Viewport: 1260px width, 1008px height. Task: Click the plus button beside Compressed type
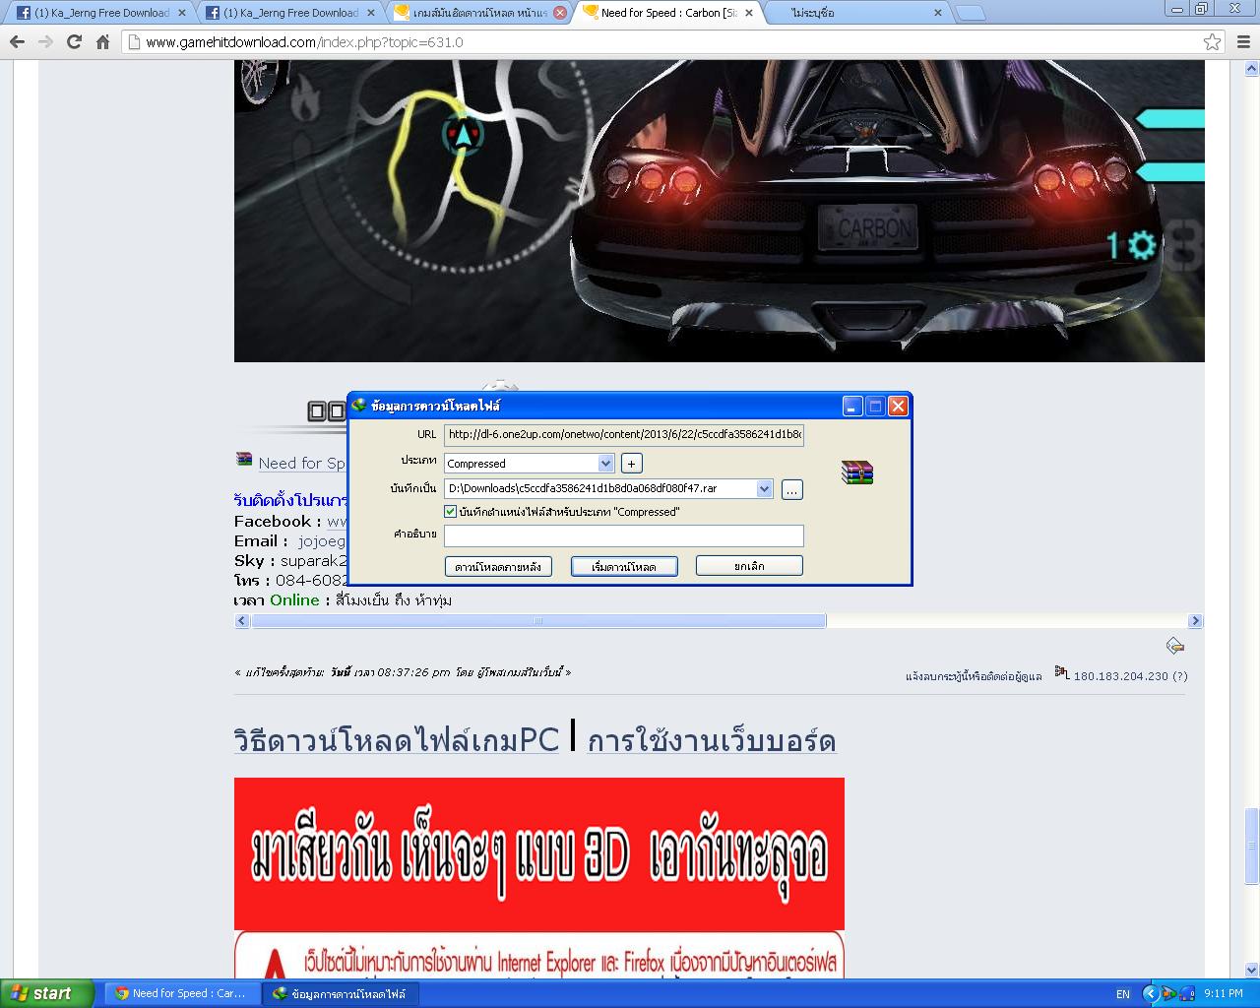coord(632,464)
